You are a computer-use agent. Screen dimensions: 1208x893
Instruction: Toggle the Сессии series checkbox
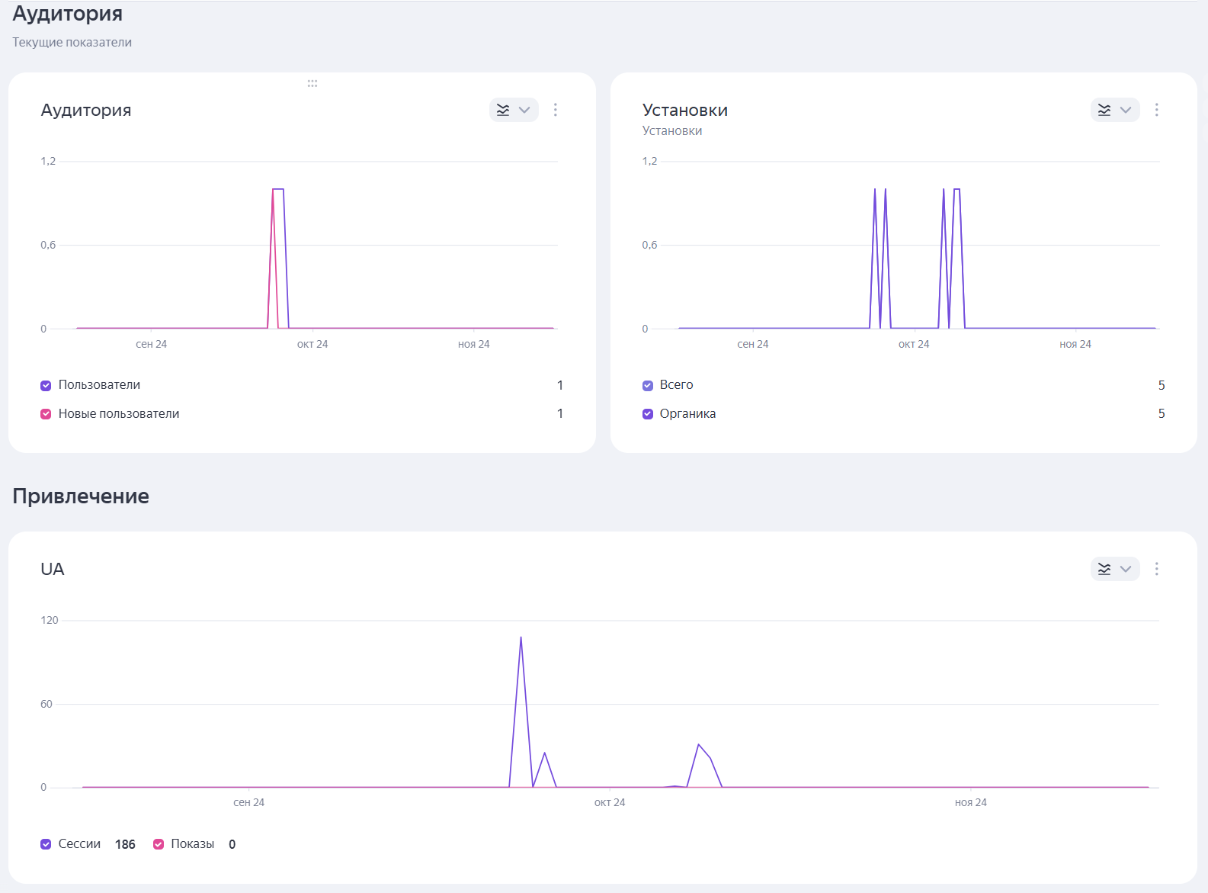(46, 844)
